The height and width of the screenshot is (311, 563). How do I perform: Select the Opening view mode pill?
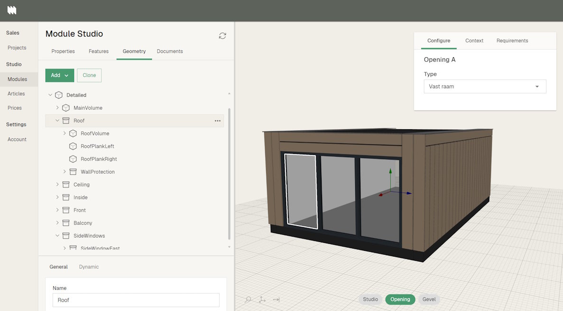(x=400, y=299)
